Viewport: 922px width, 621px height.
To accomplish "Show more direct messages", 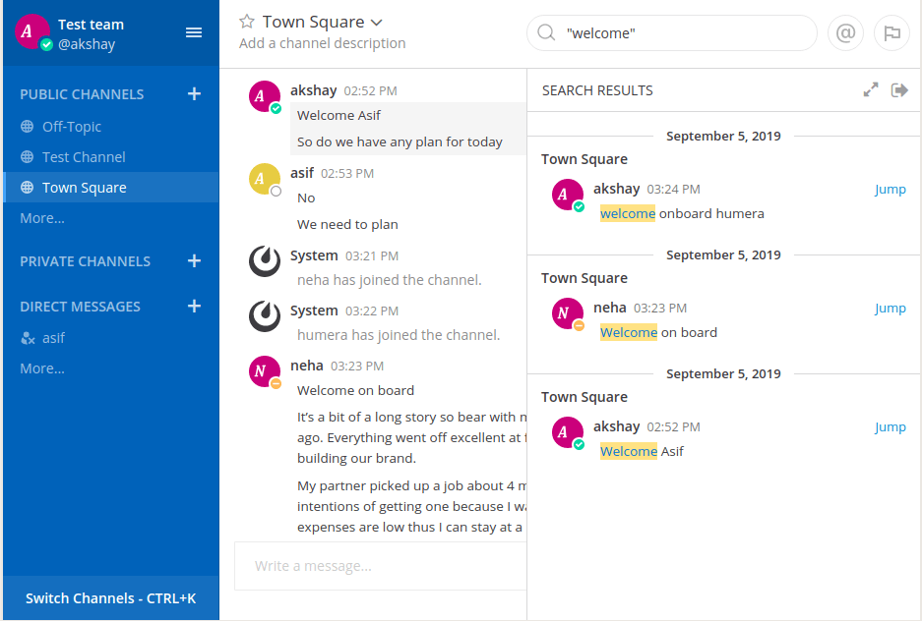I will 42,368.
